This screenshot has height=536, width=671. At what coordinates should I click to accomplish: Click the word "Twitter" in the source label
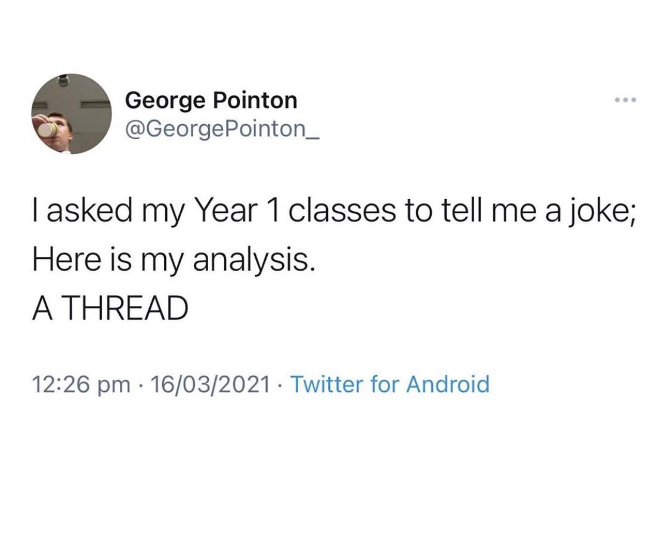324,385
